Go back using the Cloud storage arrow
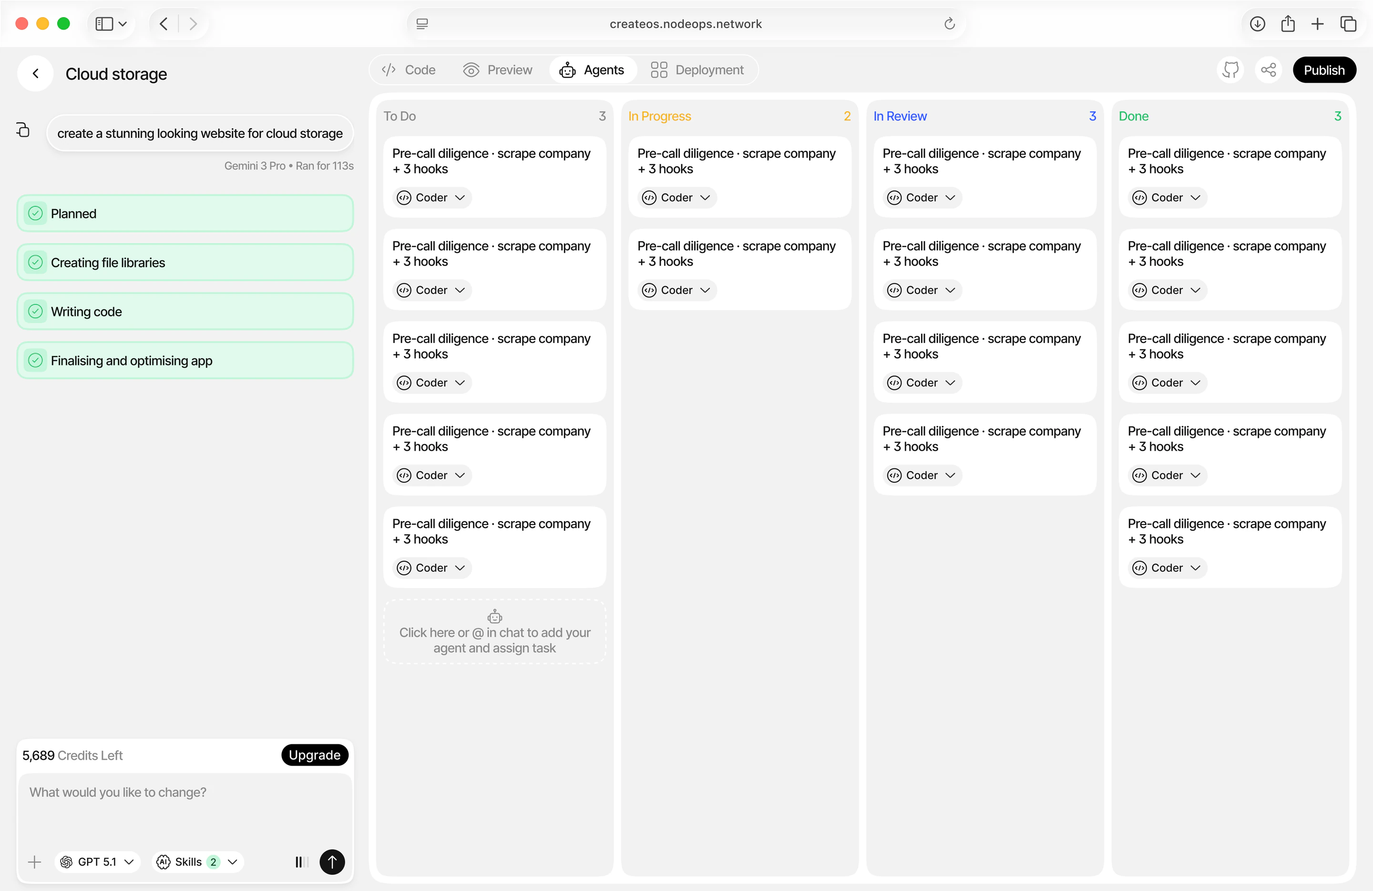 click(36, 74)
